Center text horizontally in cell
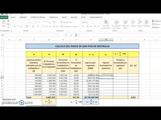The height and width of the screenshot is (120, 161). tap(47, 26)
